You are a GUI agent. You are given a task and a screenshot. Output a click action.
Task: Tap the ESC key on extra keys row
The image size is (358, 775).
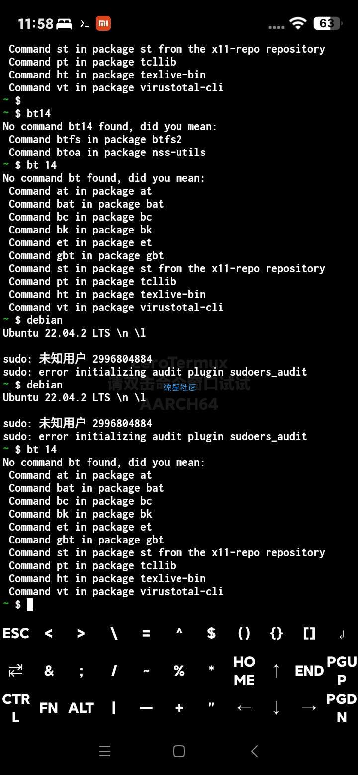tap(16, 633)
